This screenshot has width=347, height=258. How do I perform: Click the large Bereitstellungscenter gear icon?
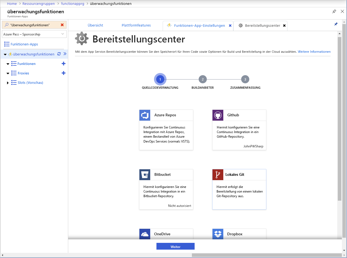[82, 39]
